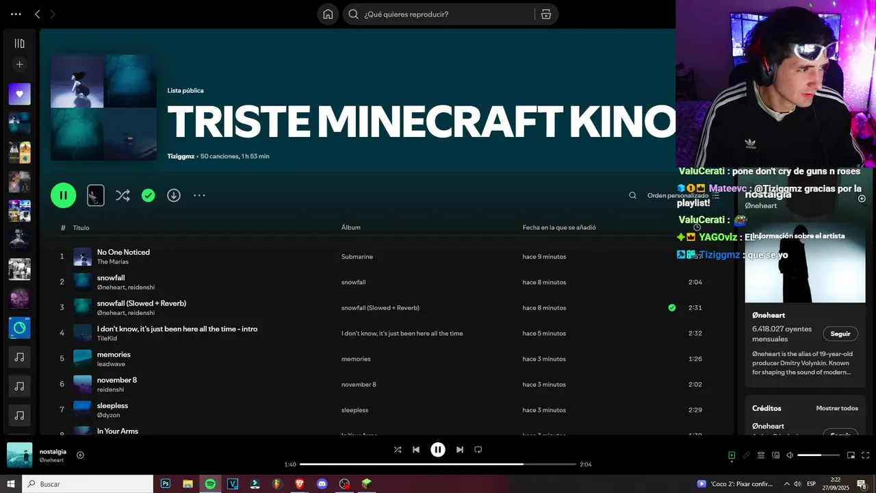876x493 pixels.
Task: Open Discord from the taskbar
Action: point(322,483)
